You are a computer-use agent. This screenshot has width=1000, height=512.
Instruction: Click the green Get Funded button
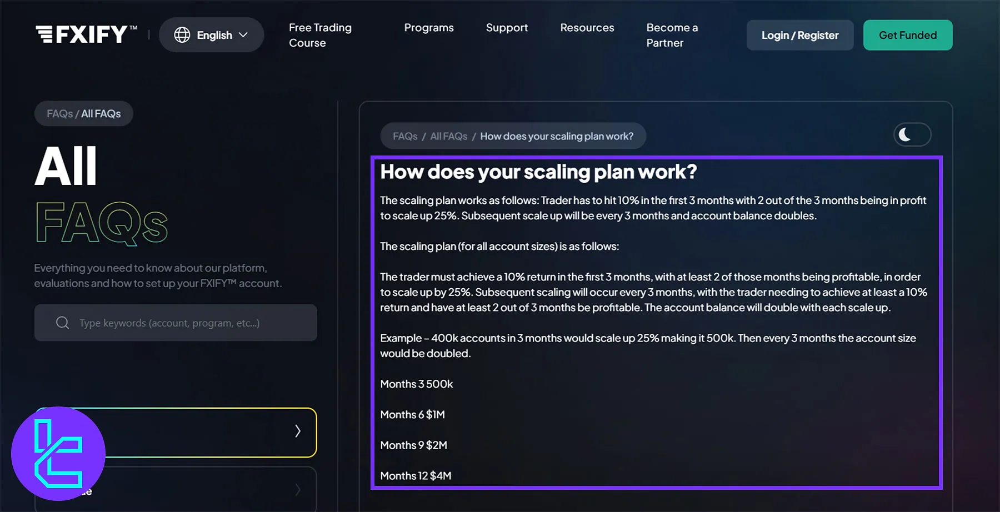tap(907, 35)
